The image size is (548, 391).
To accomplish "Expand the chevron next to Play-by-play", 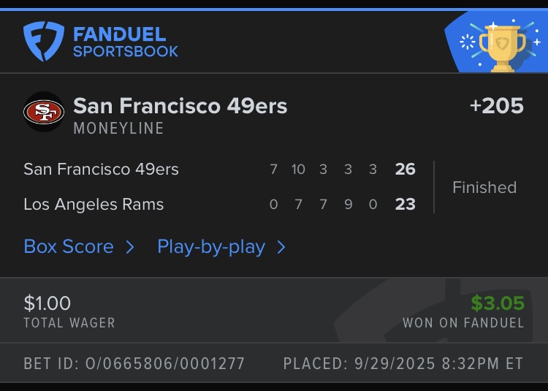I will click(281, 247).
